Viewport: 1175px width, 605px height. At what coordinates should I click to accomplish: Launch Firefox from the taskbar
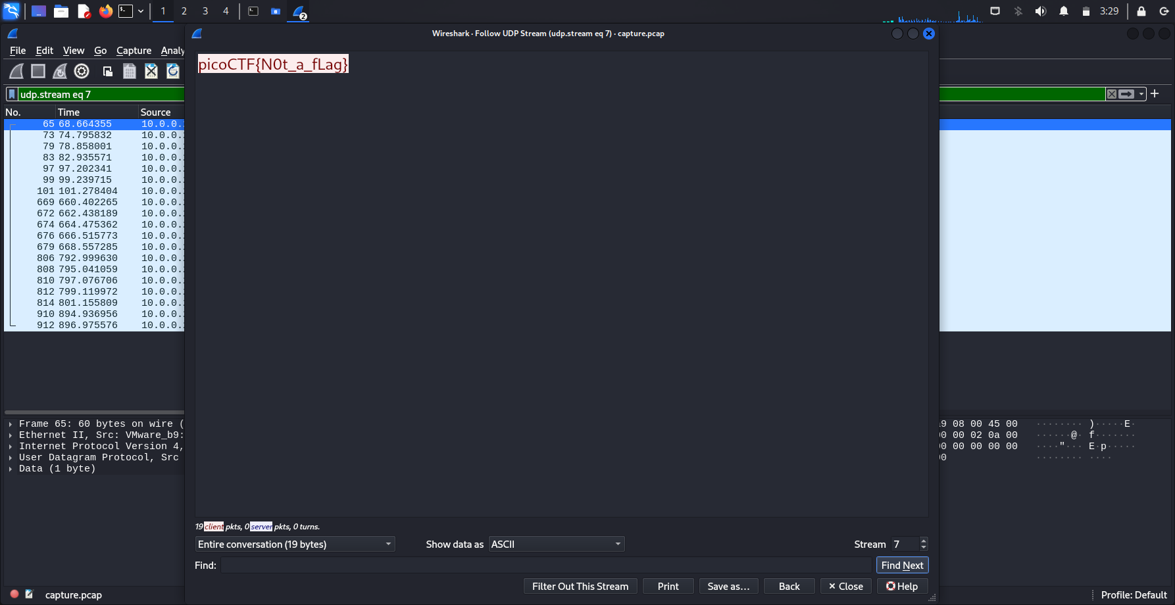[105, 11]
